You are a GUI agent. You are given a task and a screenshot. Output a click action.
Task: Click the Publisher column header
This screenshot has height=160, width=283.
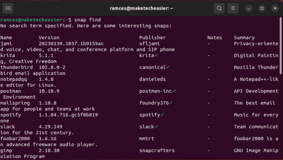(x=152, y=38)
